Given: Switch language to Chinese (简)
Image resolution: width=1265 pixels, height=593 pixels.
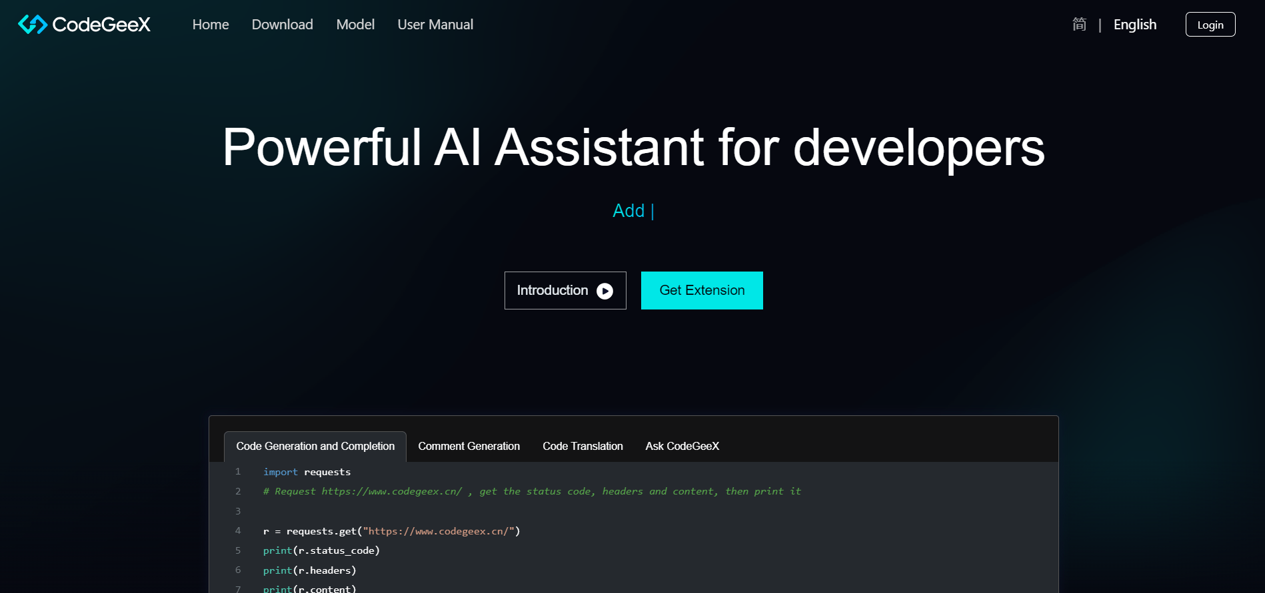Looking at the screenshot, I should (1079, 25).
